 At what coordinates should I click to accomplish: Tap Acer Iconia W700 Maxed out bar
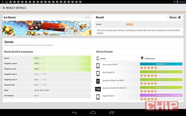[x=161, y=64]
